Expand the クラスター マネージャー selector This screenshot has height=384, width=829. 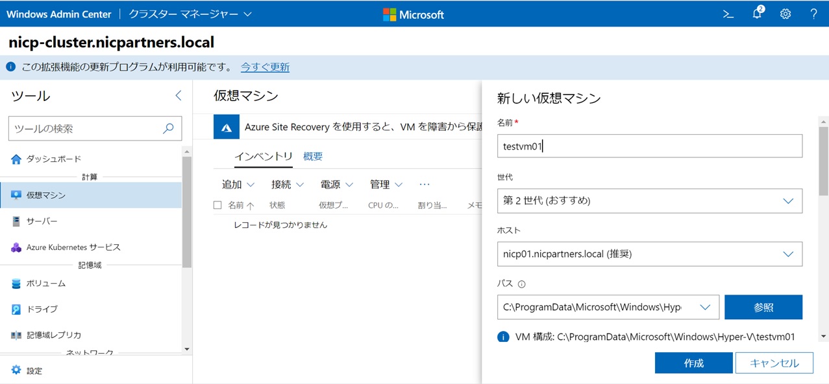click(190, 14)
